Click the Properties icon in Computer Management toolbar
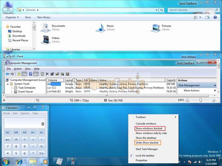Viewport: 222px width, 166px height. tap(52, 74)
